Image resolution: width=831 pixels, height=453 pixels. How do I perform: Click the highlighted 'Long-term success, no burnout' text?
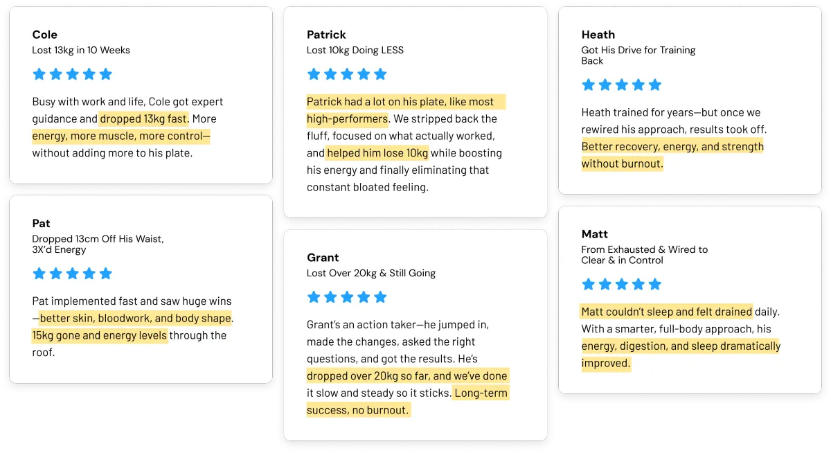point(408,402)
